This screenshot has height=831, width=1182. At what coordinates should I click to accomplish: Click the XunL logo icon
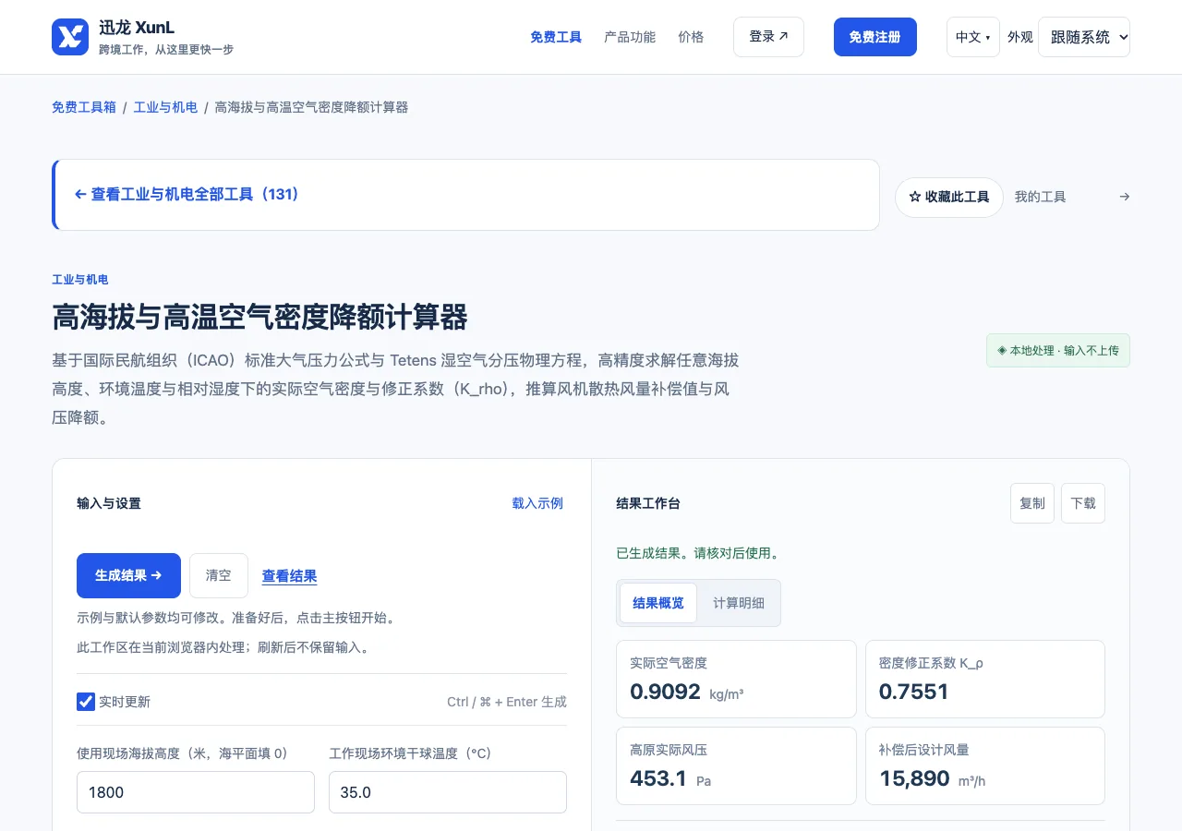point(70,37)
